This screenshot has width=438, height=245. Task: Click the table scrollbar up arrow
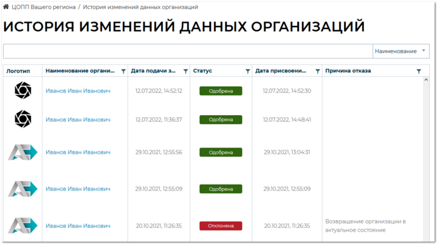[426, 80]
